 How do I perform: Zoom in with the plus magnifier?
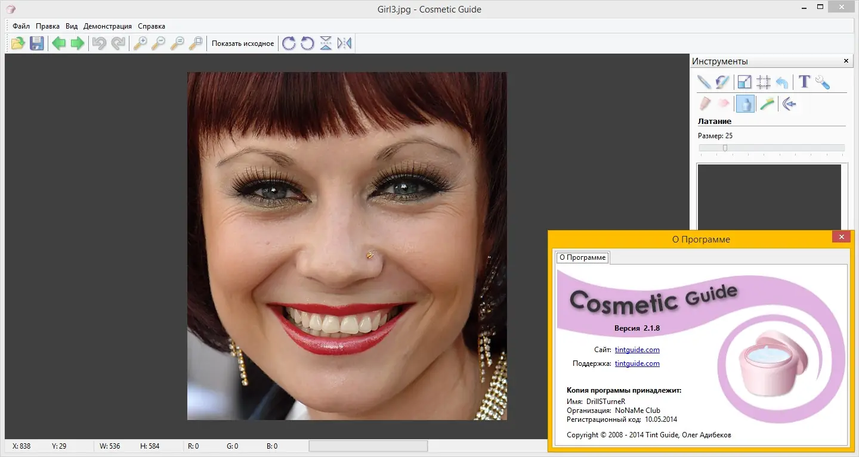pyautogui.click(x=140, y=43)
